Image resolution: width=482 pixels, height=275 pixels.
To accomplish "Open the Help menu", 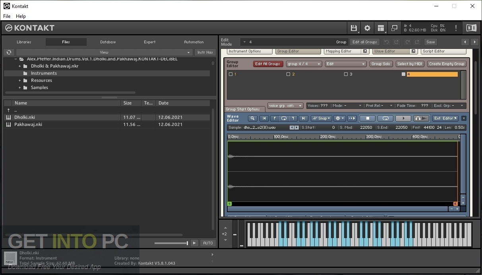I will (21, 16).
